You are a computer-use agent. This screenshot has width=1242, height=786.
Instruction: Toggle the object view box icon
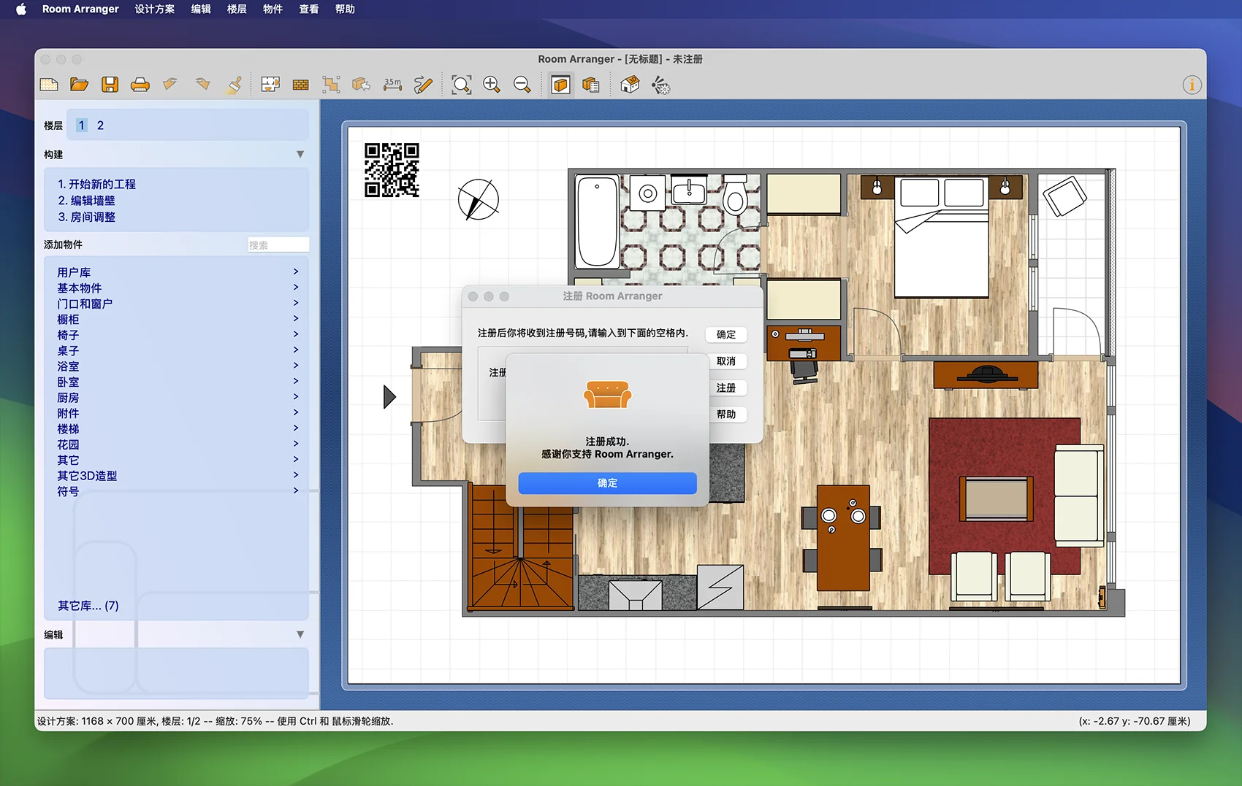(x=560, y=85)
